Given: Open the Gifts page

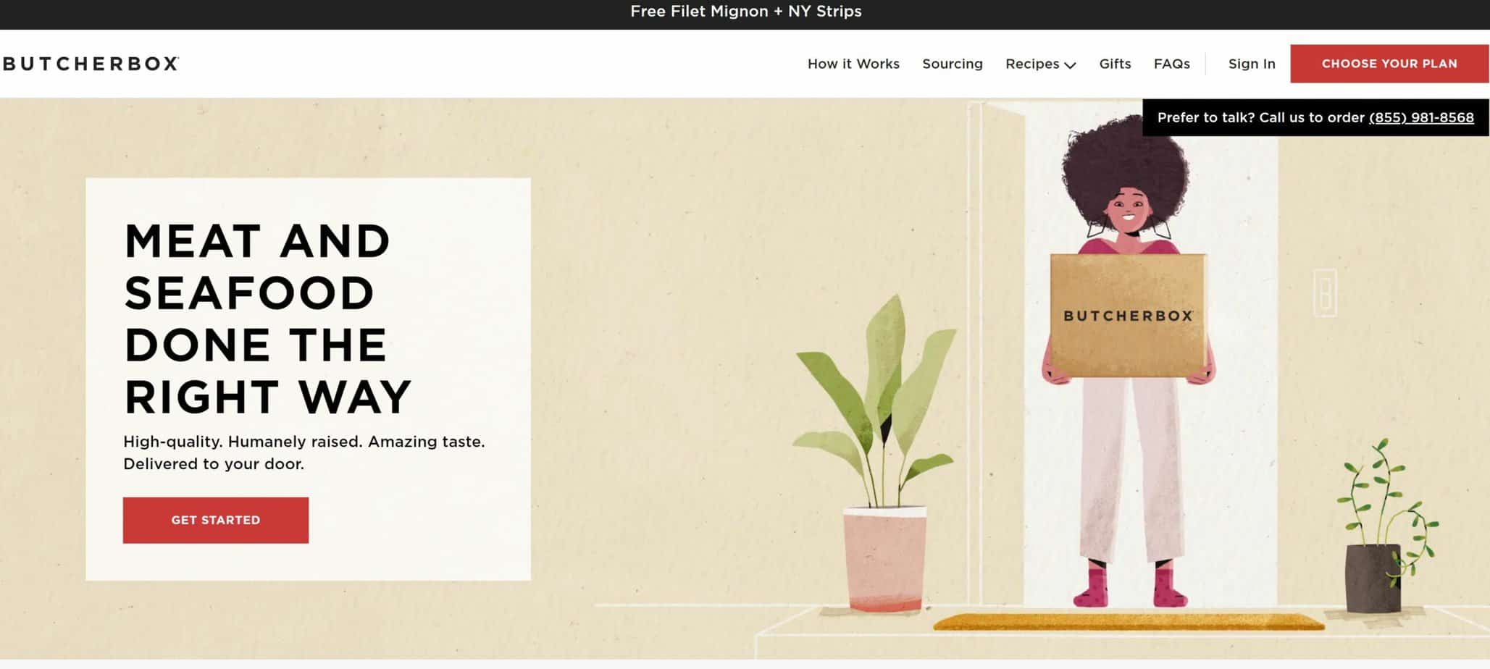Looking at the screenshot, I should click(1115, 64).
